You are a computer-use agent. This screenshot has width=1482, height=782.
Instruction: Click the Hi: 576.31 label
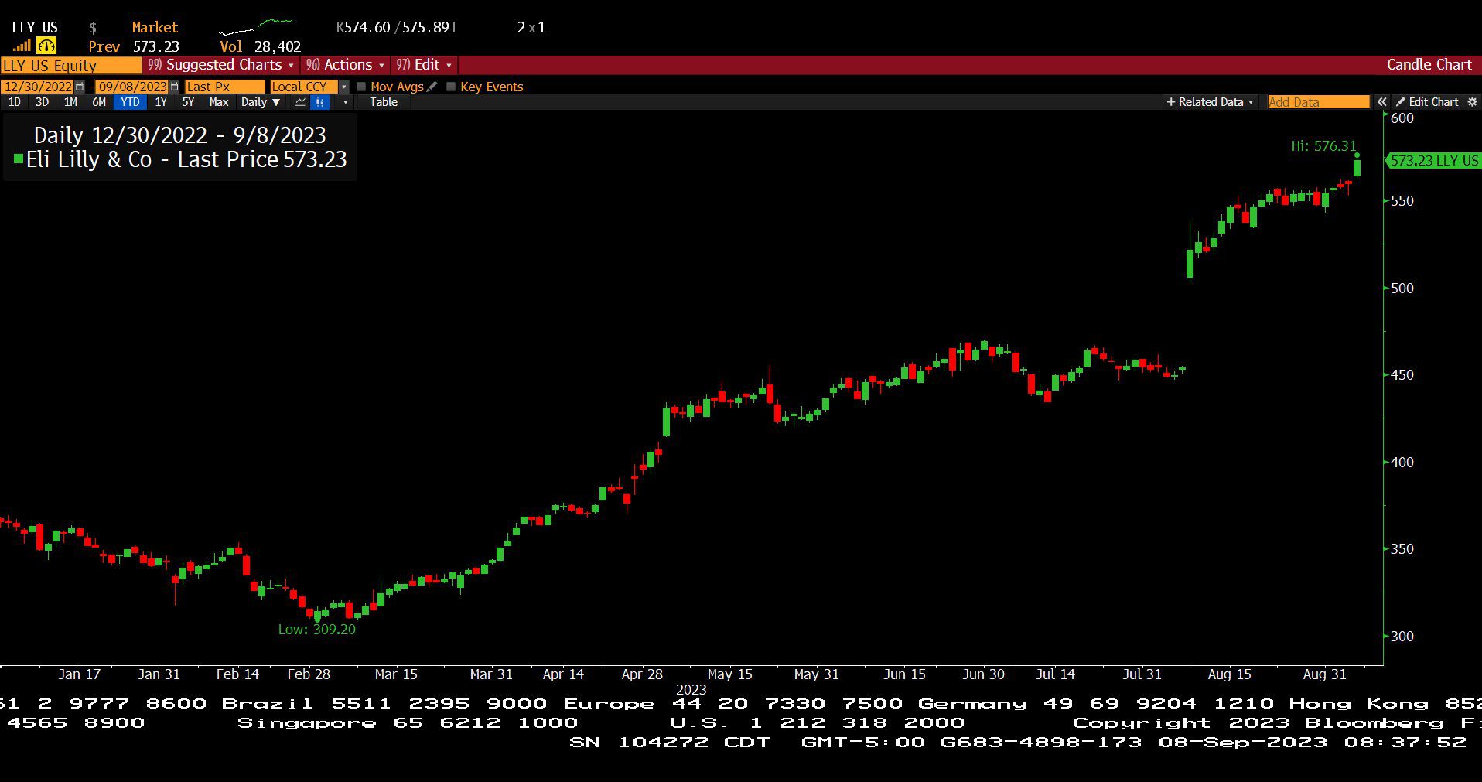(1323, 145)
